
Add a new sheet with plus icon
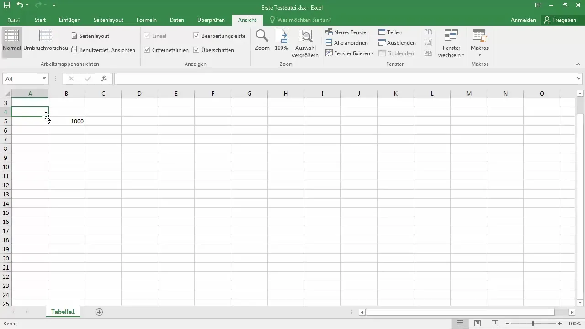(99, 312)
